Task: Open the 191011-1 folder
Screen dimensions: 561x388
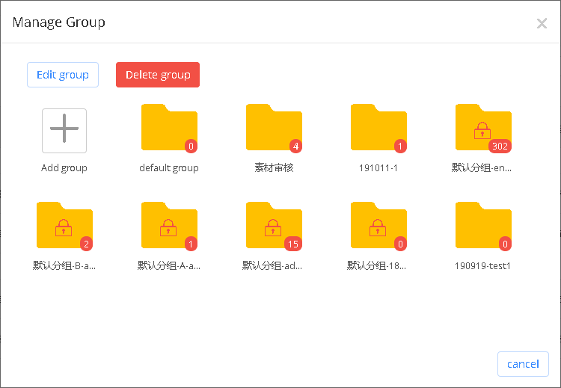Action: coord(378,127)
